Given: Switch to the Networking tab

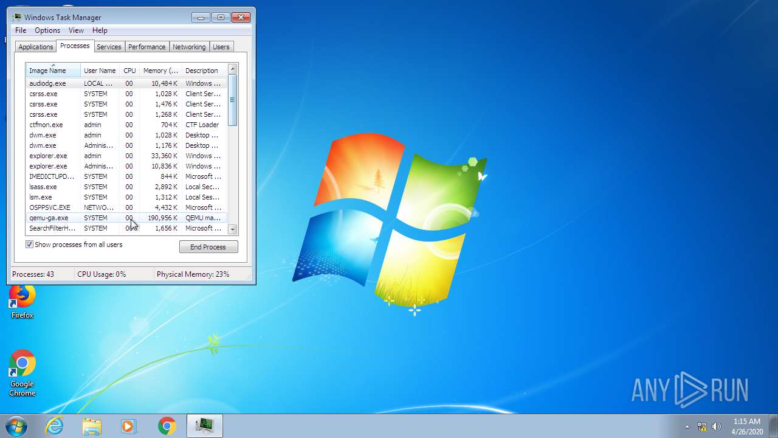Looking at the screenshot, I should pyautogui.click(x=189, y=47).
